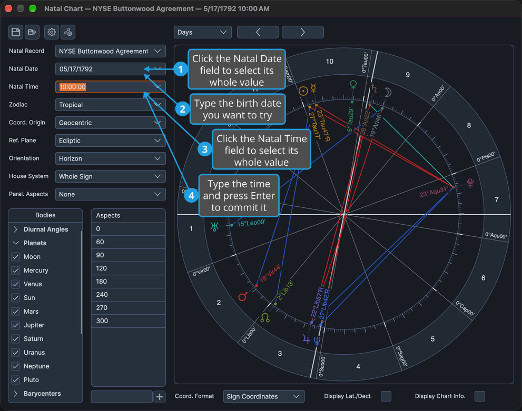Viewport: 522px width, 411px height.
Task: Uncheck the Uranus checkbox
Action: point(16,352)
